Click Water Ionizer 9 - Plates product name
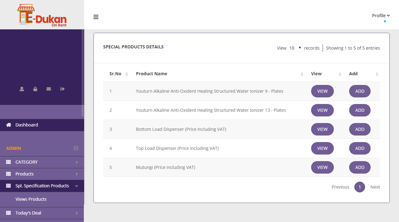399x222 pixels. click(209, 91)
